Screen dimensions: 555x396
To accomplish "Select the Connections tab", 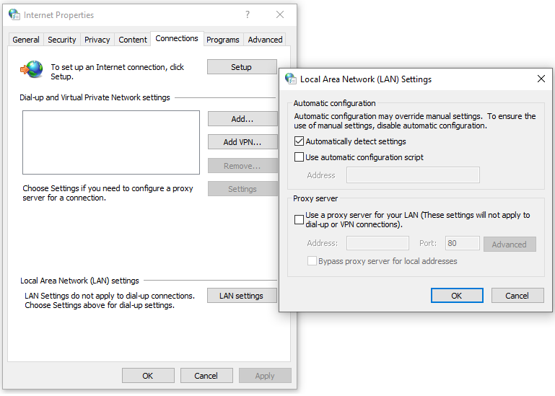I will pyautogui.click(x=177, y=38).
